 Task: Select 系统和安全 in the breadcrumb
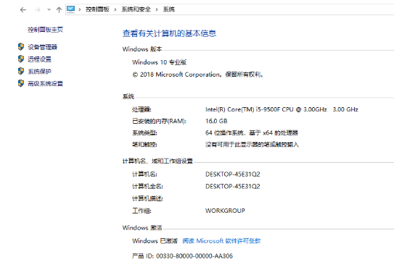(x=136, y=9)
